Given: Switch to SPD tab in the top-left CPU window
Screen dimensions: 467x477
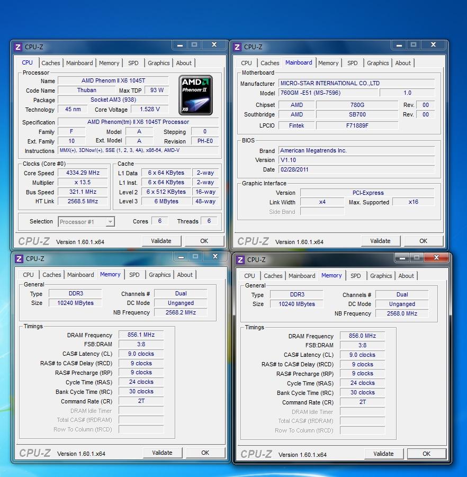Looking at the screenshot, I should [x=133, y=63].
